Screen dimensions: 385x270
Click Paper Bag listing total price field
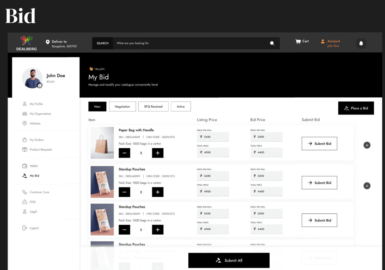[213, 153]
